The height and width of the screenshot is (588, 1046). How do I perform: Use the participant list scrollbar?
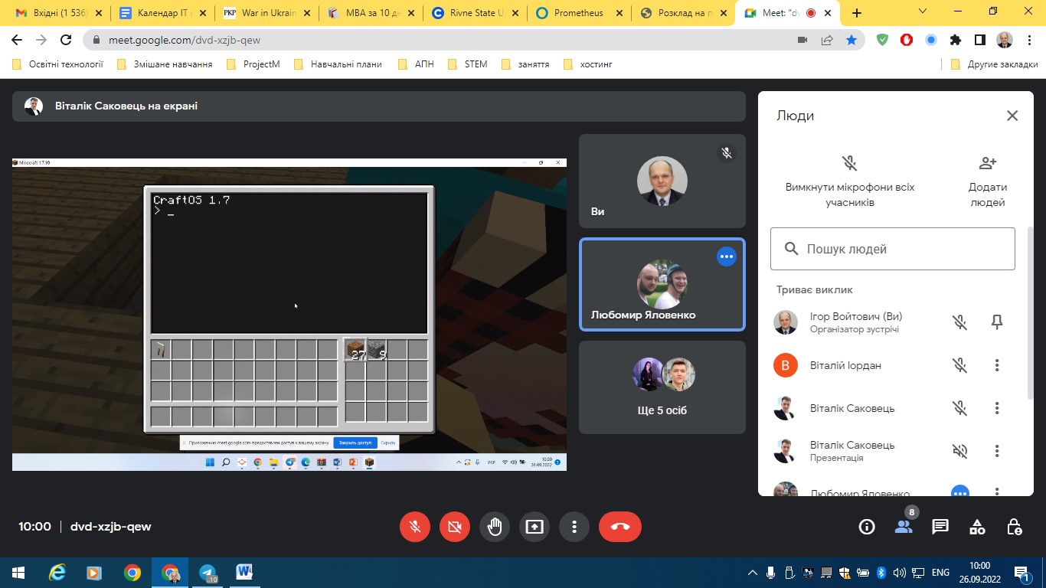(1031, 314)
